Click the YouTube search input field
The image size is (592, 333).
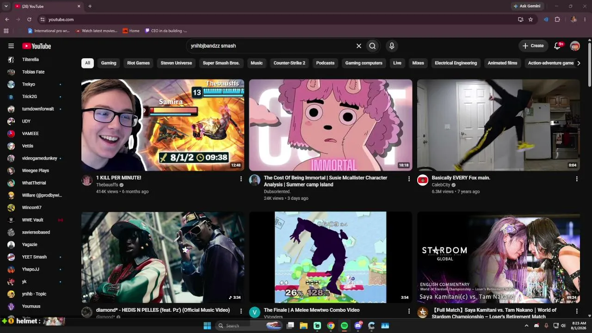(x=271, y=46)
